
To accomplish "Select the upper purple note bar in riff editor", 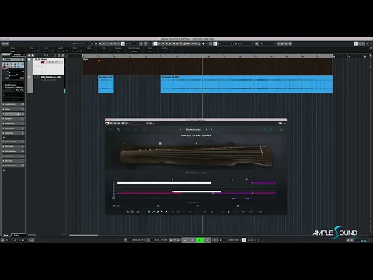I will click(x=263, y=183).
